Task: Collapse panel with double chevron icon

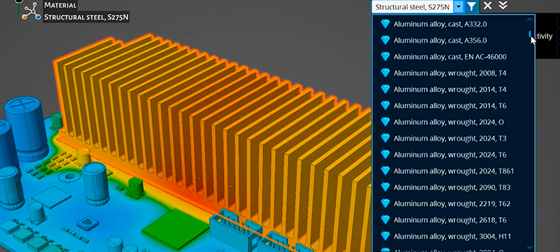Action: (503, 6)
